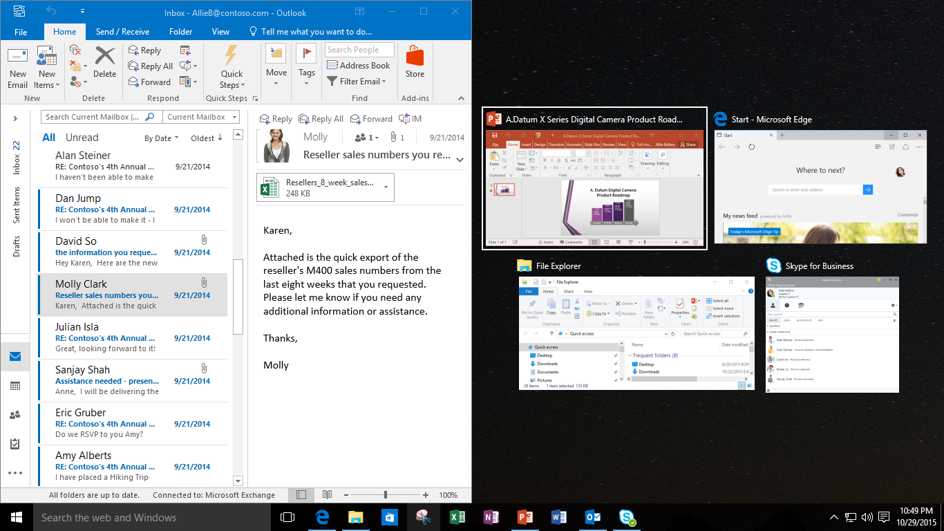
Task: Switch to the View tab
Action: [220, 32]
